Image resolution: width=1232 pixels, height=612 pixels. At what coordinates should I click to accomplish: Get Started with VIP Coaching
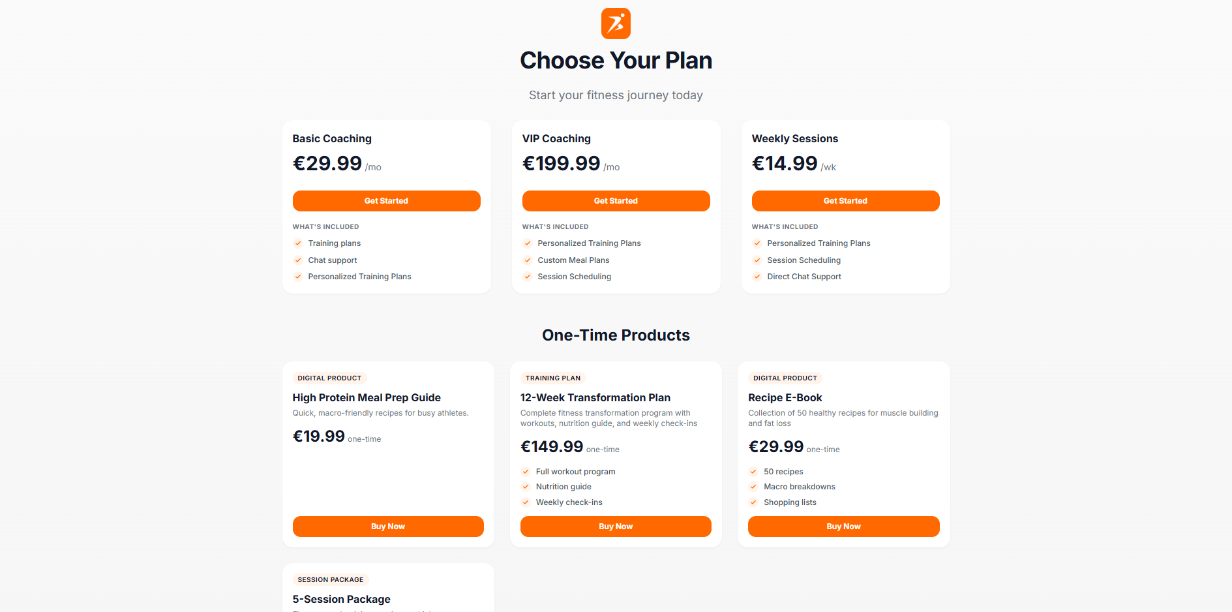[x=616, y=200]
